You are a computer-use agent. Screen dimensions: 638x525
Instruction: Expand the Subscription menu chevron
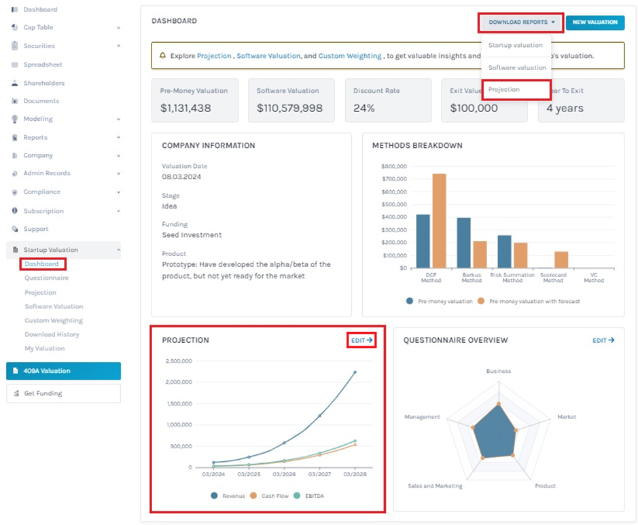coord(118,211)
